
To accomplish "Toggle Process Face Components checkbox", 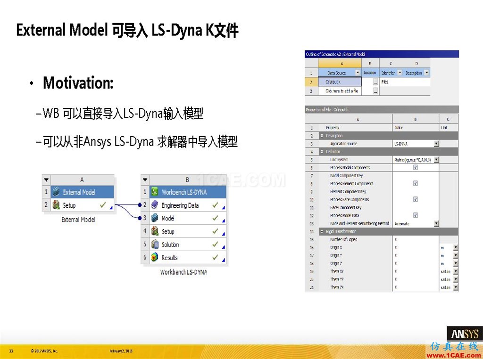I will pos(415,199).
